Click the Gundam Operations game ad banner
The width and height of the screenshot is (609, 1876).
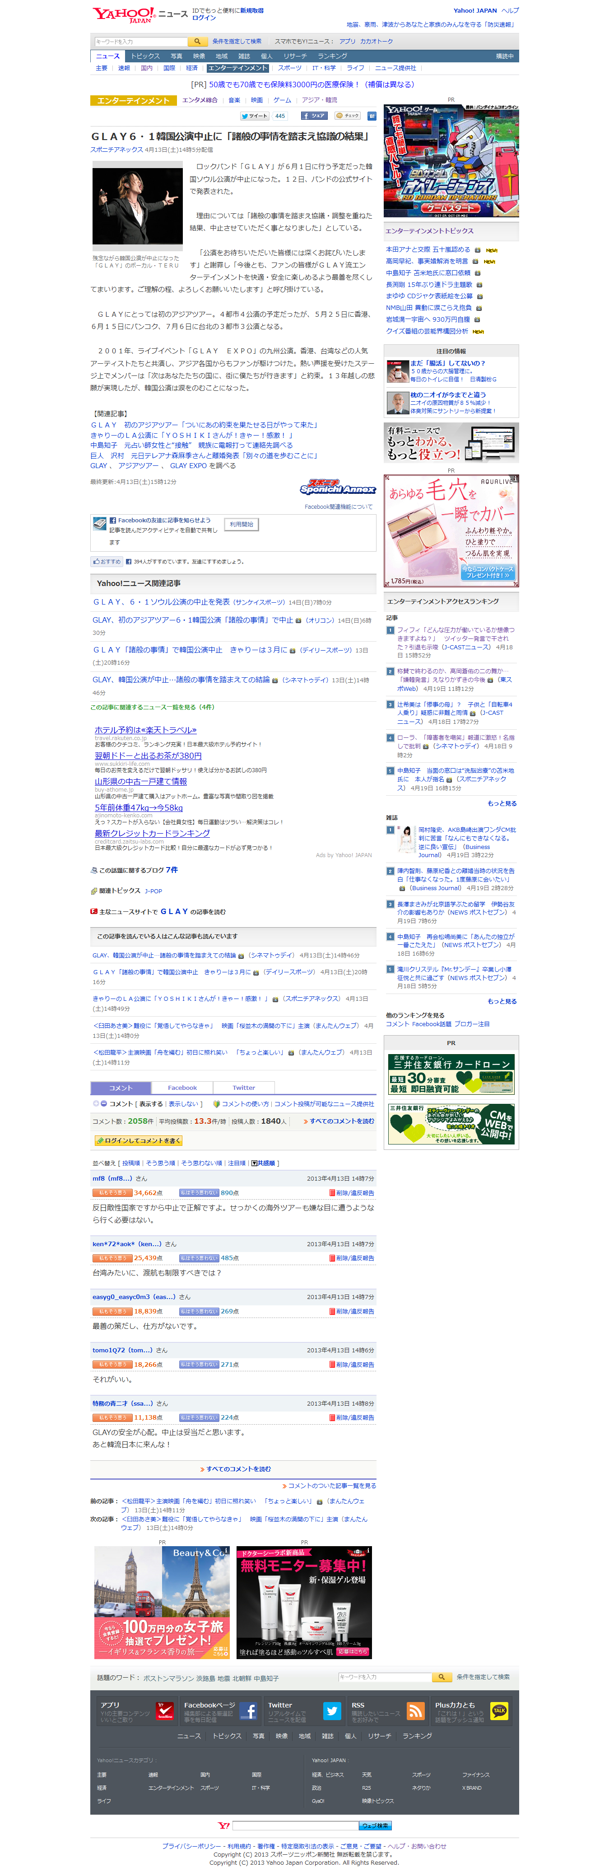pos(451,160)
